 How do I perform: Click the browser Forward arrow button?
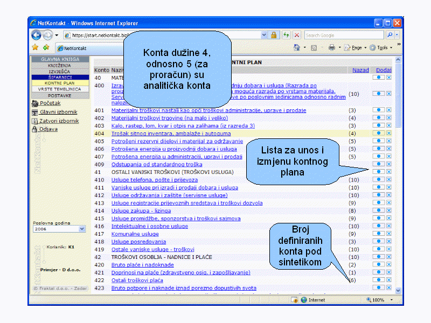[48, 35]
